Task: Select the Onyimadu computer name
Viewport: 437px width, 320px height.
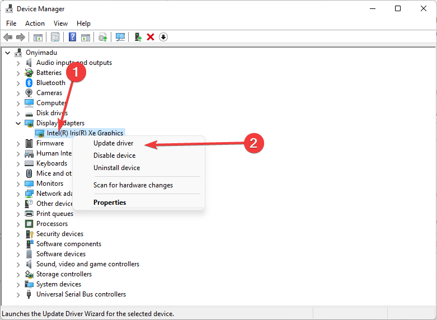Action: [41, 53]
